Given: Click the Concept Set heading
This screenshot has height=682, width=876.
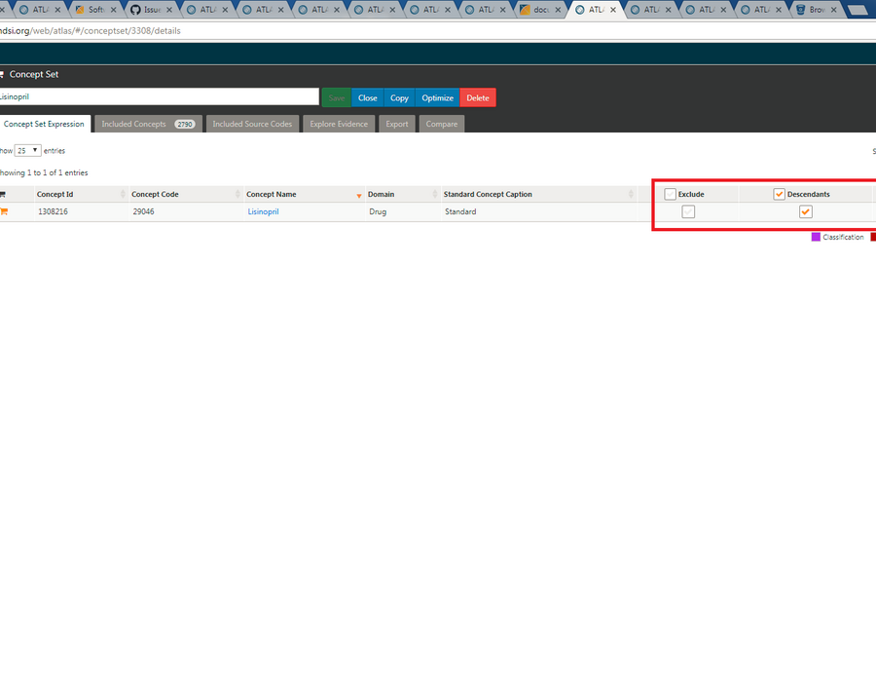Looking at the screenshot, I should [x=33, y=74].
